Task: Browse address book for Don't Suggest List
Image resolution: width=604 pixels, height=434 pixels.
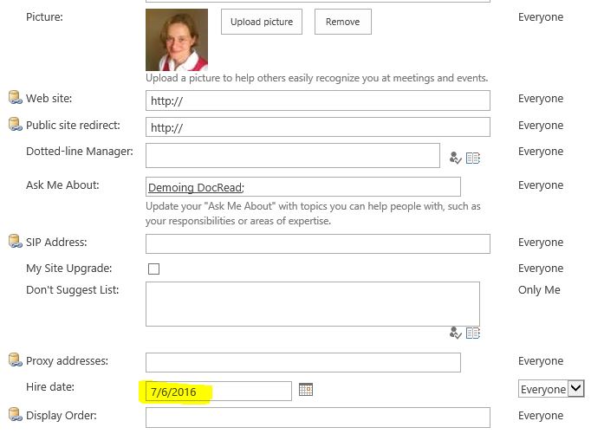Action: click(473, 333)
